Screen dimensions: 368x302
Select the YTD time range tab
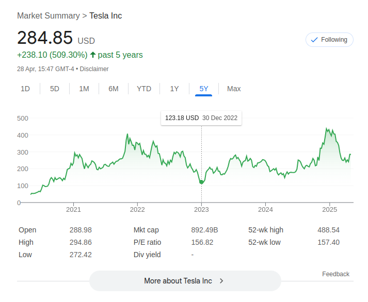144,89
